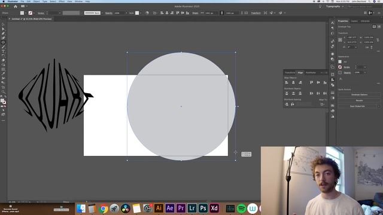Swap fill and stroke in toolbar
383x215 pixels.
[5, 97]
